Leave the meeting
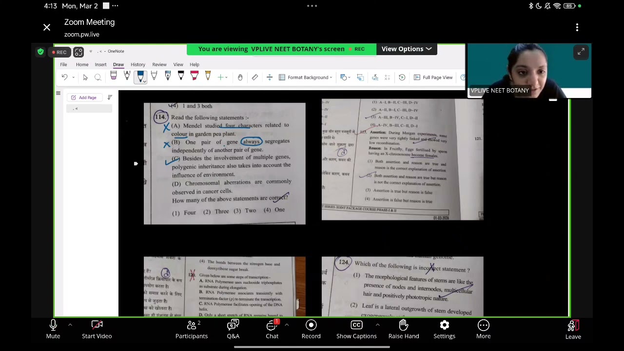The height and width of the screenshot is (351, 624). tap(573, 330)
